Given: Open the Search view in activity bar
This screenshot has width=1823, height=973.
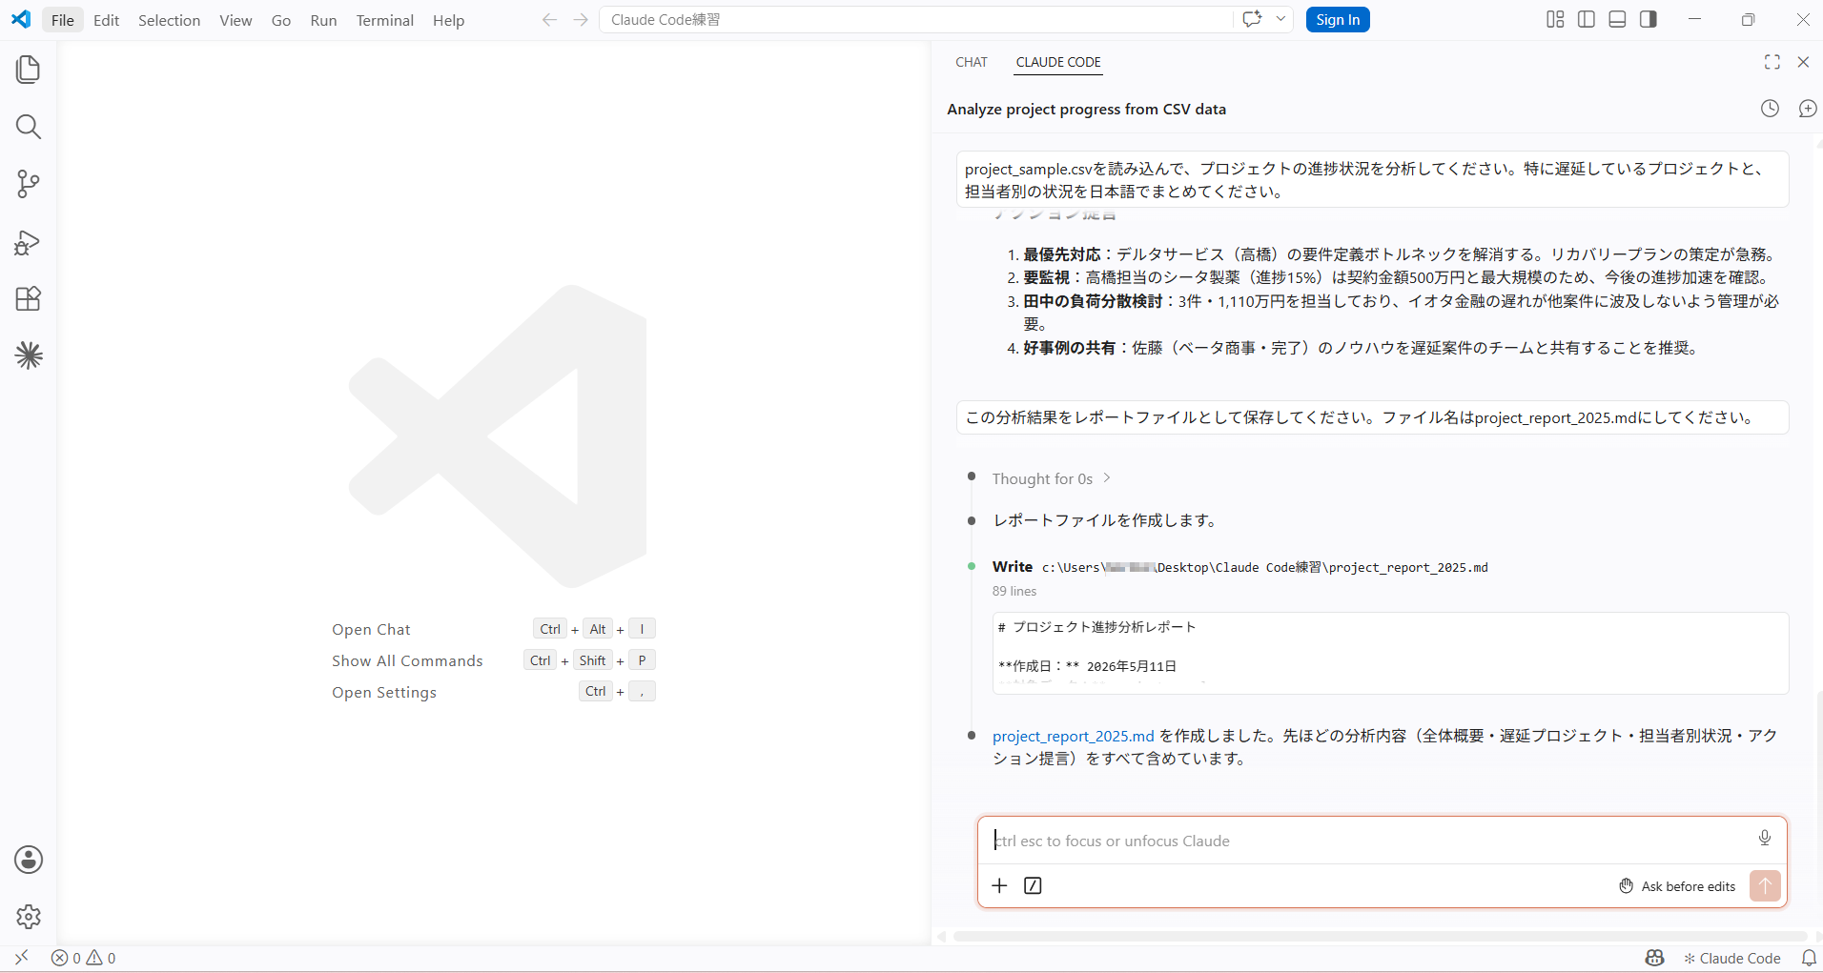Looking at the screenshot, I should pos(29,127).
